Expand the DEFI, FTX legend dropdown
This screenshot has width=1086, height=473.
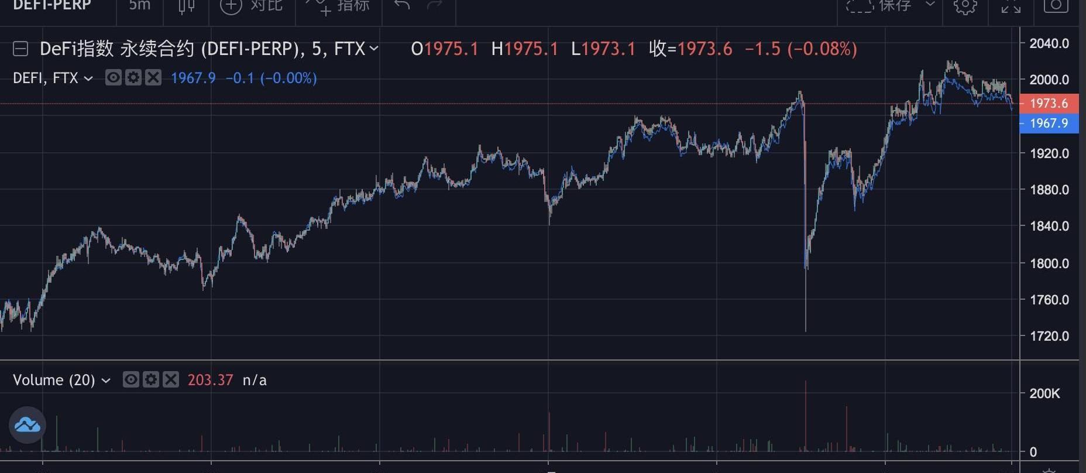coord(88,78)
